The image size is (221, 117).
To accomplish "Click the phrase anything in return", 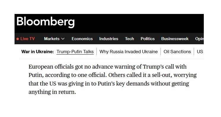I will pos(52,92).
